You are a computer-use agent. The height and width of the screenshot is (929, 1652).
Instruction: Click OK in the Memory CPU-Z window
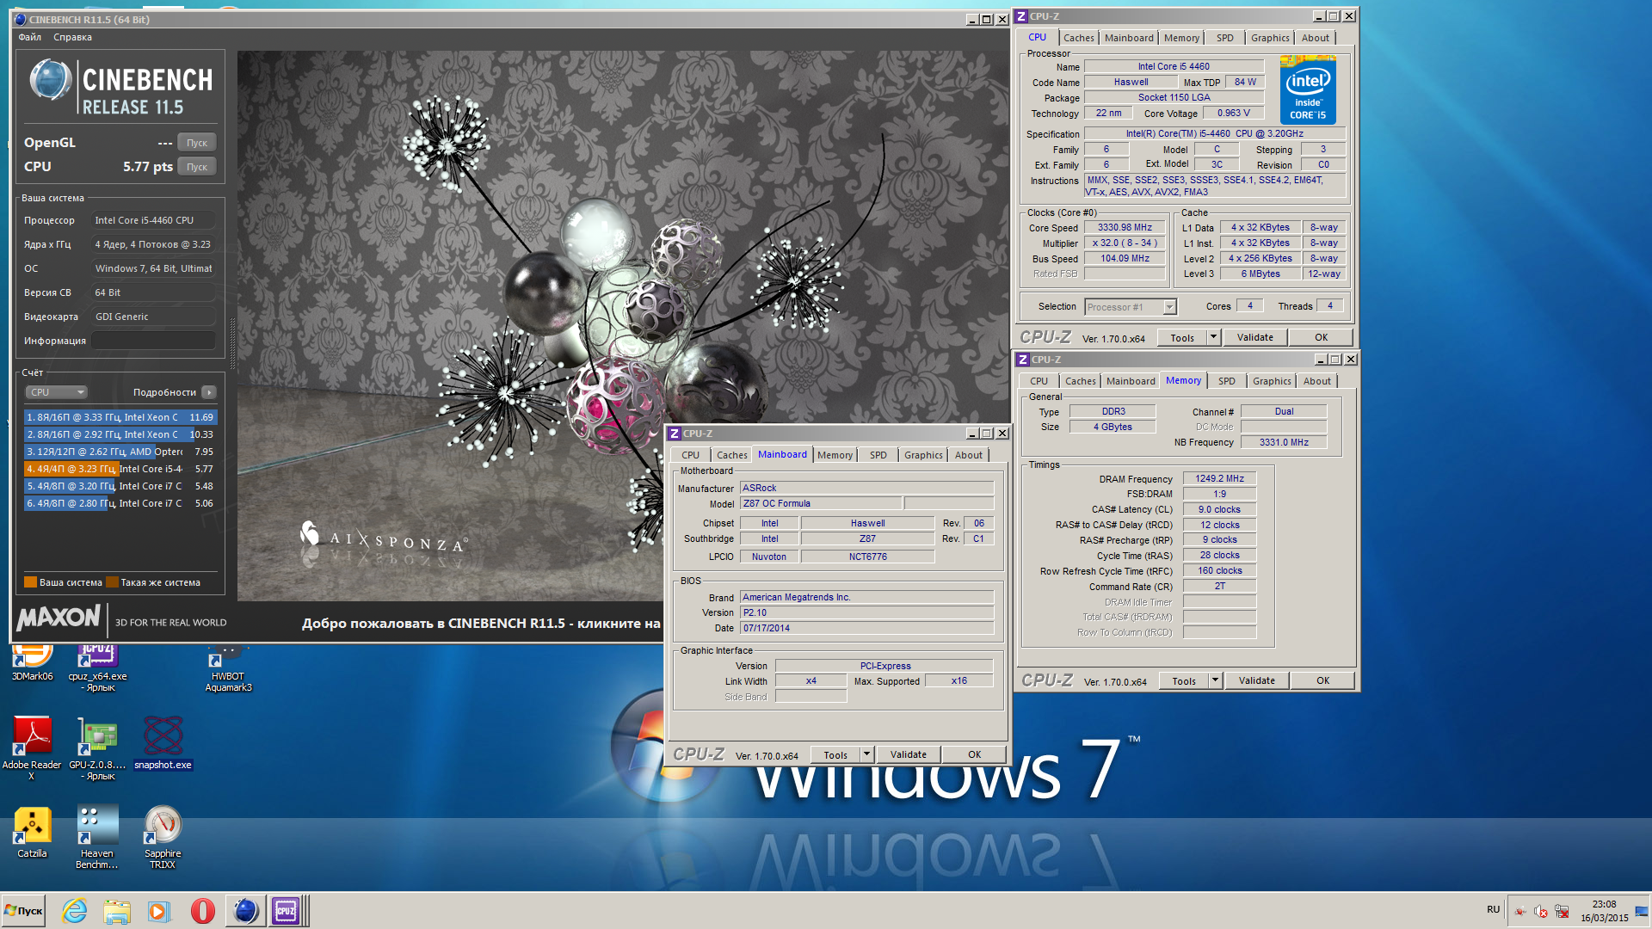pos(1323,680)
